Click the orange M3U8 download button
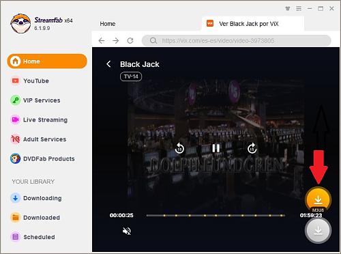Image resolution: width=341 pixels, height=254 pixels. pos(318,200)
